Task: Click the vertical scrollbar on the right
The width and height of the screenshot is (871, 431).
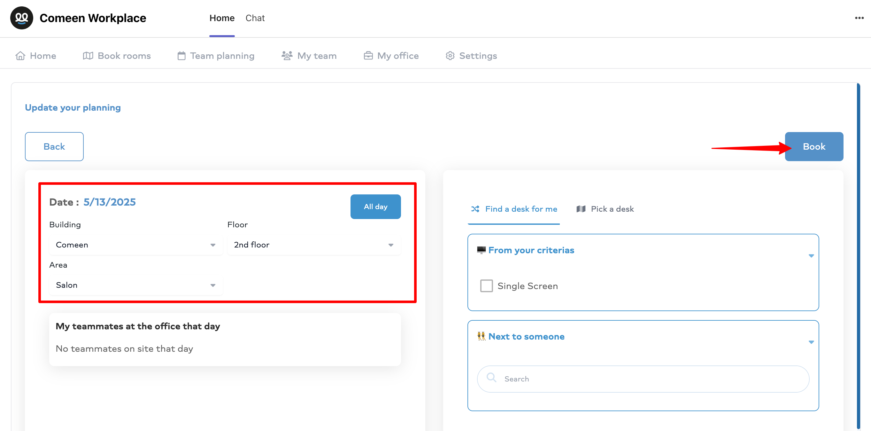Action: pos(858,255)
